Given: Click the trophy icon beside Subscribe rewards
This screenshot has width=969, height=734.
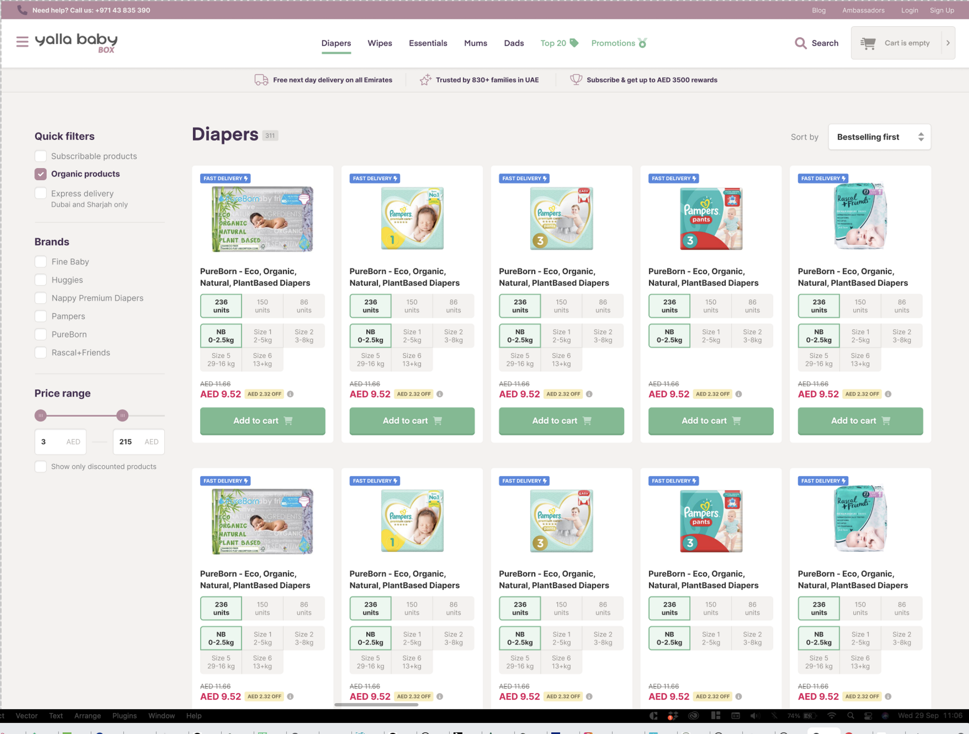Looking at the screenshot, I should coord(576,80).
